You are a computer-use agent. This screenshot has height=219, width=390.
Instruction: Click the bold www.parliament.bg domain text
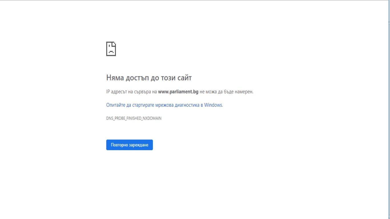(x=178, y=92)
